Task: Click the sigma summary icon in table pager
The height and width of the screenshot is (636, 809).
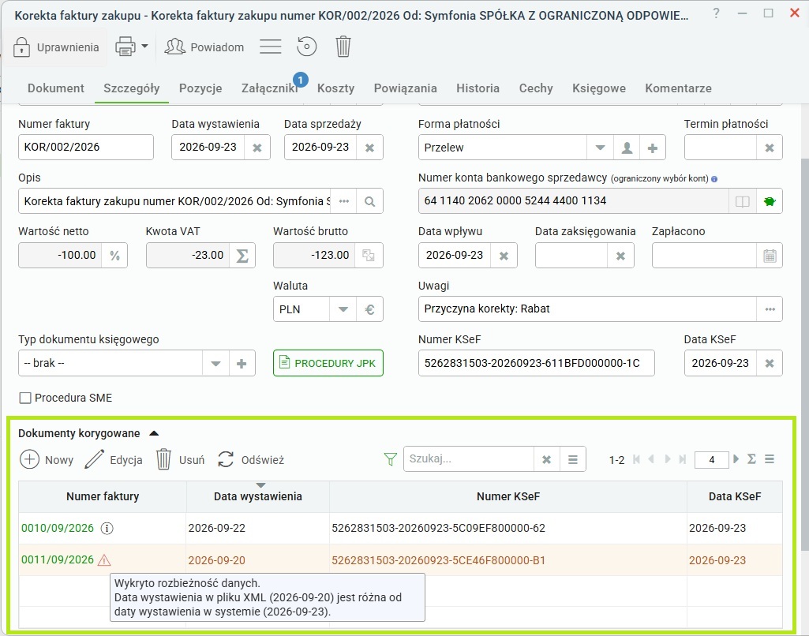Action: (x=751, y=459)
